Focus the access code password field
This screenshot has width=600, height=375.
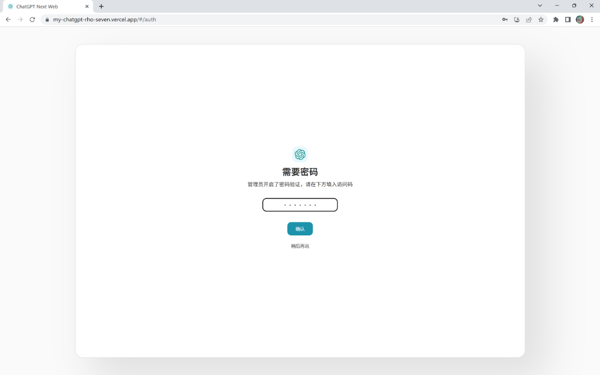[300, 205]
